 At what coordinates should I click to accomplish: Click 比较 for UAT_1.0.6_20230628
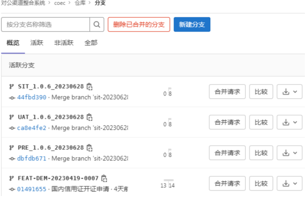tap(261, 122)
